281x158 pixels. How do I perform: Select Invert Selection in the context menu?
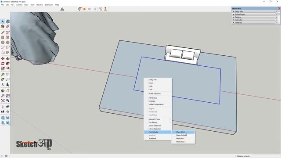[x=158, y=93]
